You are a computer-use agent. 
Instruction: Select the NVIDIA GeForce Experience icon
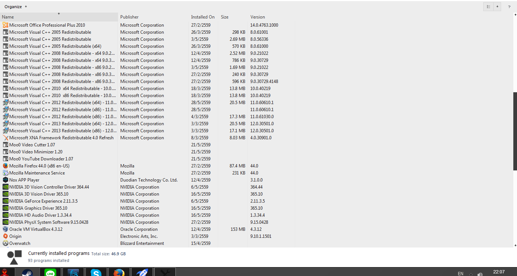point(5,201)
